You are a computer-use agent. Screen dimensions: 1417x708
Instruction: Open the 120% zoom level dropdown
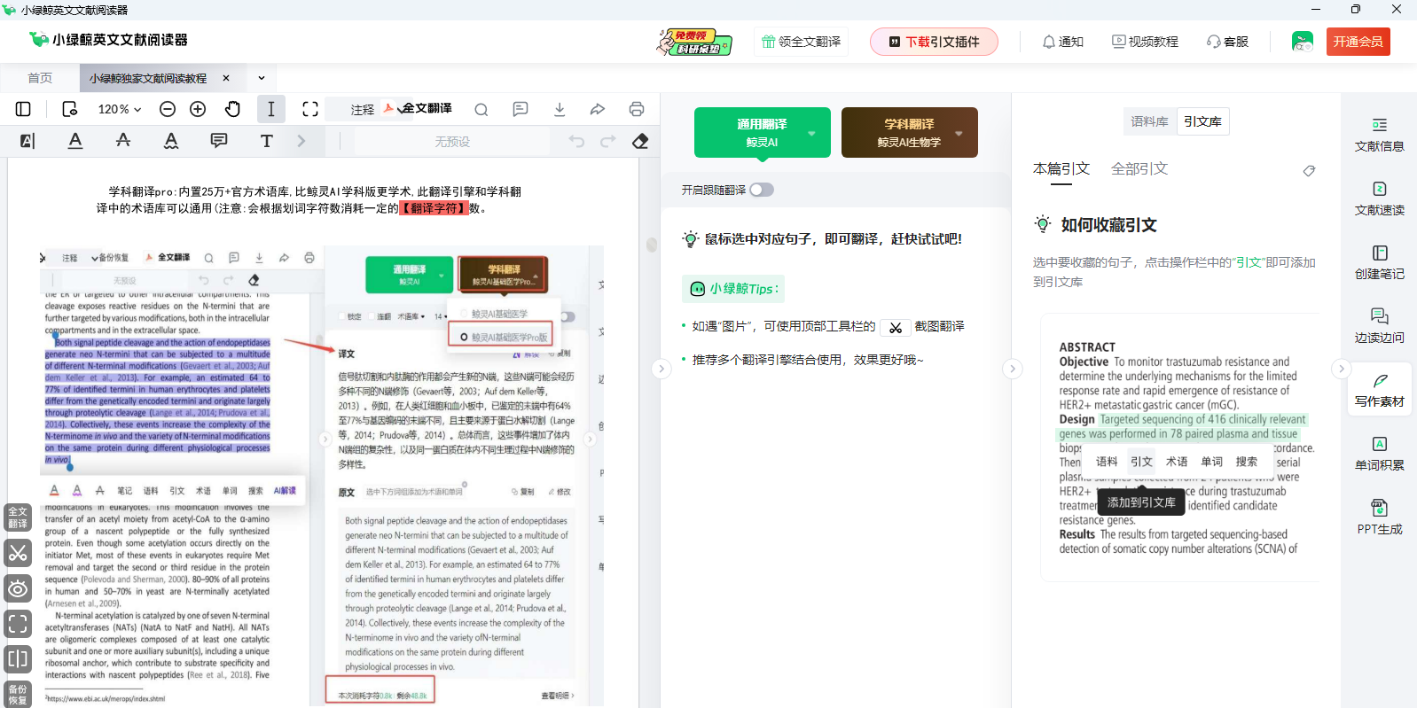coord(120,109)
